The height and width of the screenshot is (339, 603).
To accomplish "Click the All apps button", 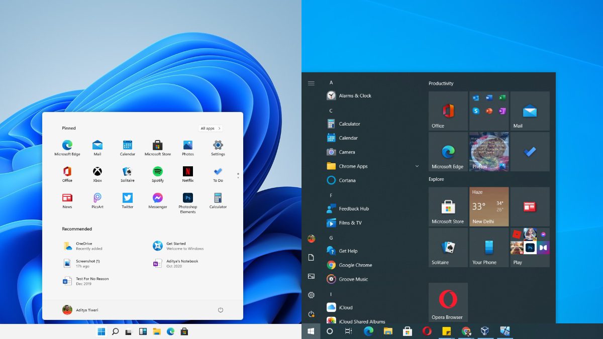I will pos(211,128).
